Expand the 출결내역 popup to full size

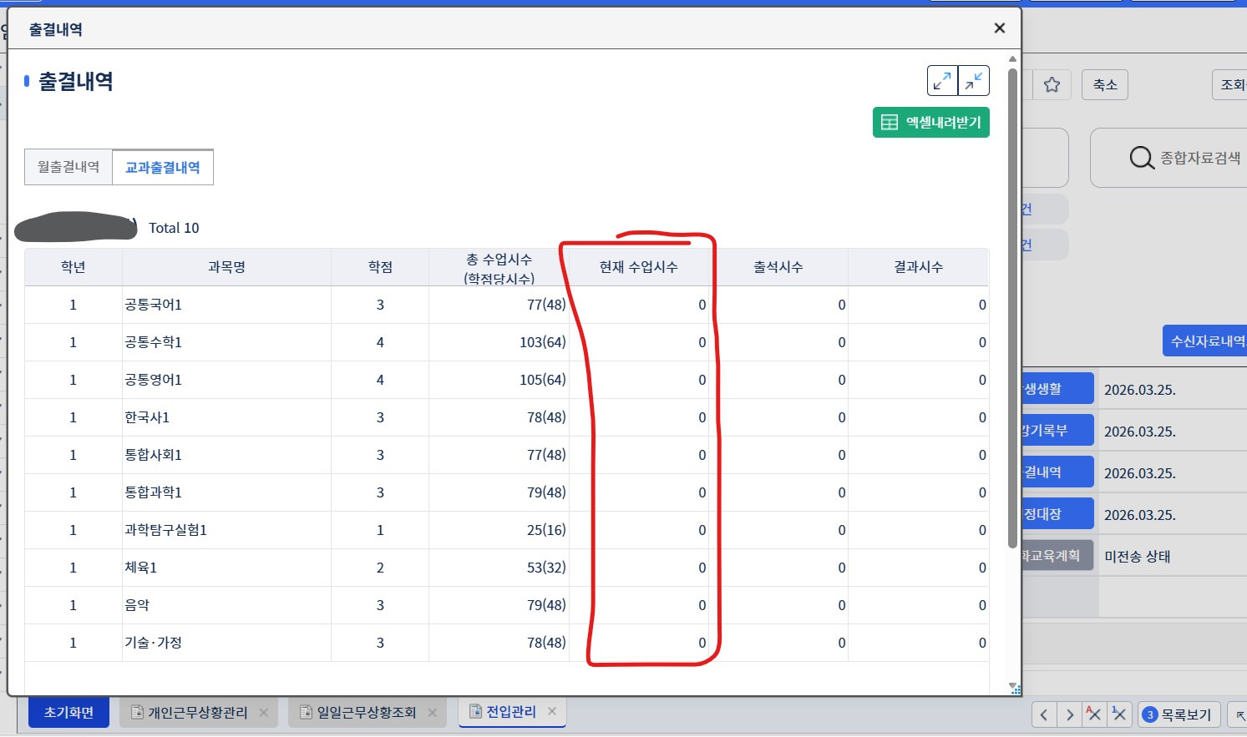[942, 81]
